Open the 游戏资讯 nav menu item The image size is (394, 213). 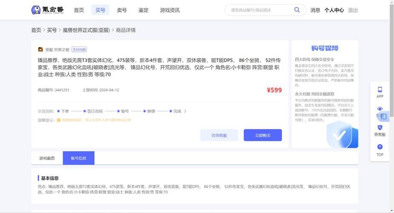coord(170,10)
